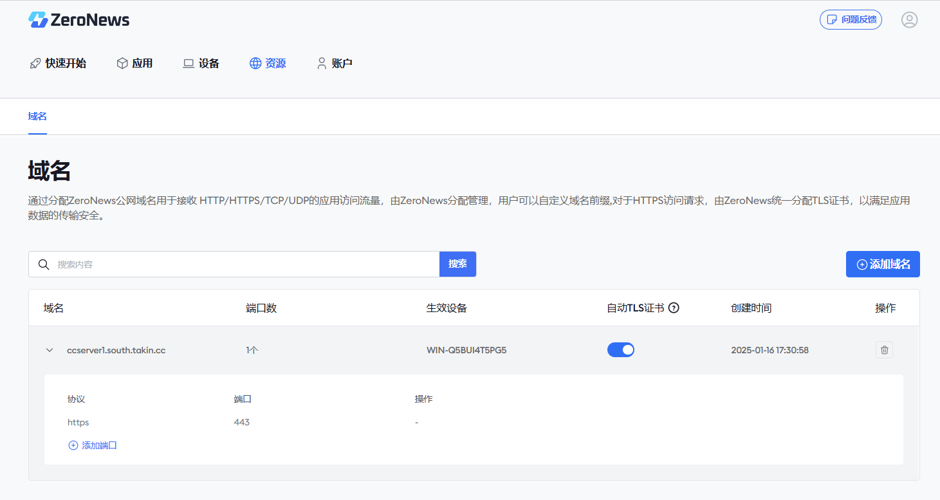Open the 设备 page

[x=201, y=64]
